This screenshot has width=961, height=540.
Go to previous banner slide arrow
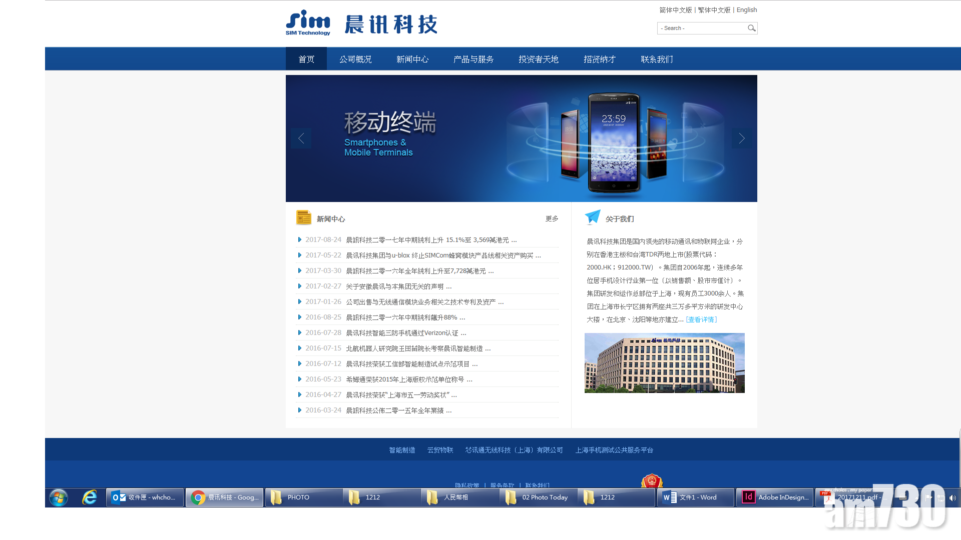pos(301,138)
